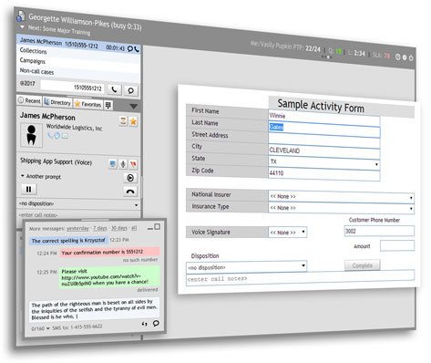Image resolution: width=431 pixels, height=363 pixels.
Task: Play the Another prompt recording
Action: 130,178
